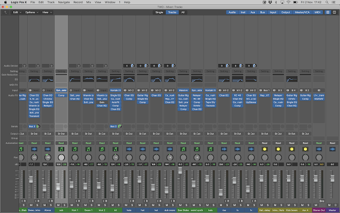Open the Setting menu on sub strip
The height and width of the screenshot is (213, 340).
tap(62, 71)
